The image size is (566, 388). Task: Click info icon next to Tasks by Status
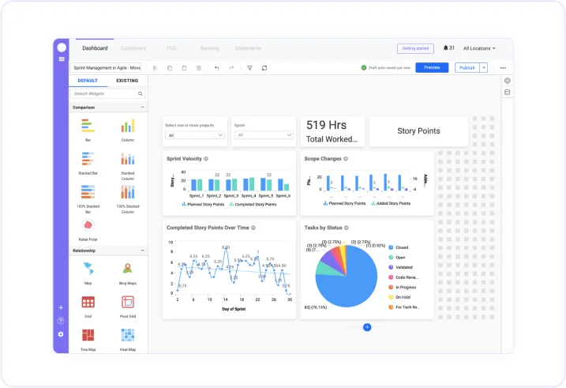(x=347, y=228)
